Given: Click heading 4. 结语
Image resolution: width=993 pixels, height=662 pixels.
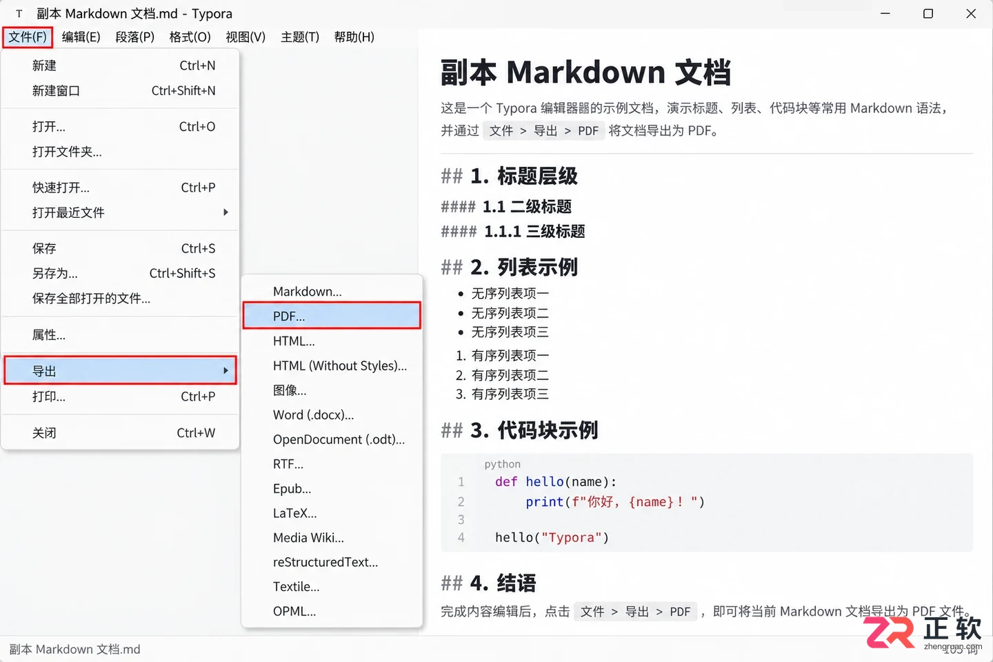Looking at the screenshot, I should pyautogui.click(x=503, y=583).
